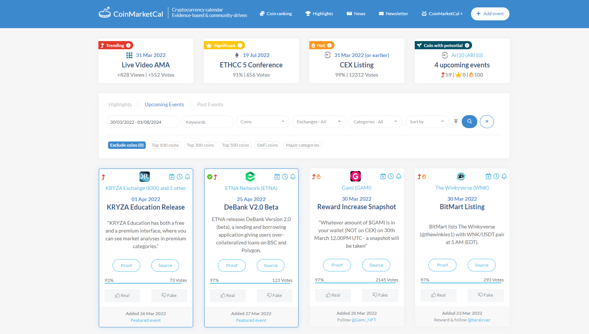Open CoinMarketCal+ in top navigation
Viewport: 589px width, 334px height.
[442, 14]
